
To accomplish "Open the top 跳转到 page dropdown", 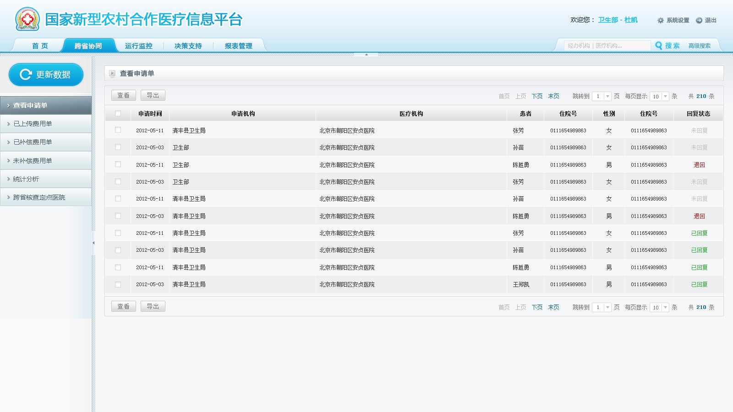I will pos(602,96).
